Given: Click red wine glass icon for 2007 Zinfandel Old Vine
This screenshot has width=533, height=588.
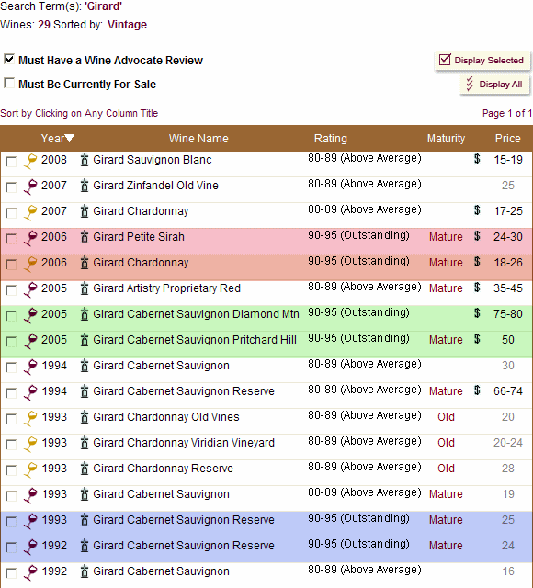Looking at the screenshot, I should pos(30,187).
